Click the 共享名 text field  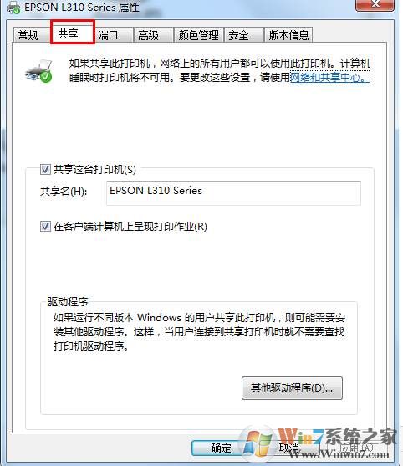click(x=234, y=193)
